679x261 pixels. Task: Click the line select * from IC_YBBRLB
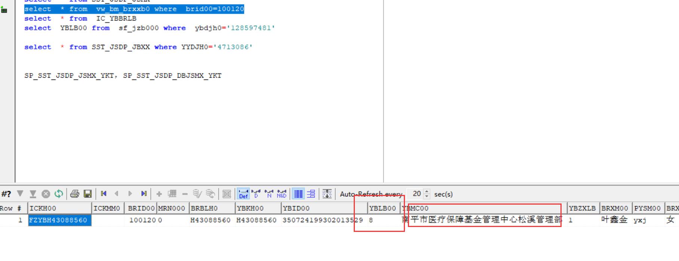[80, 19]
